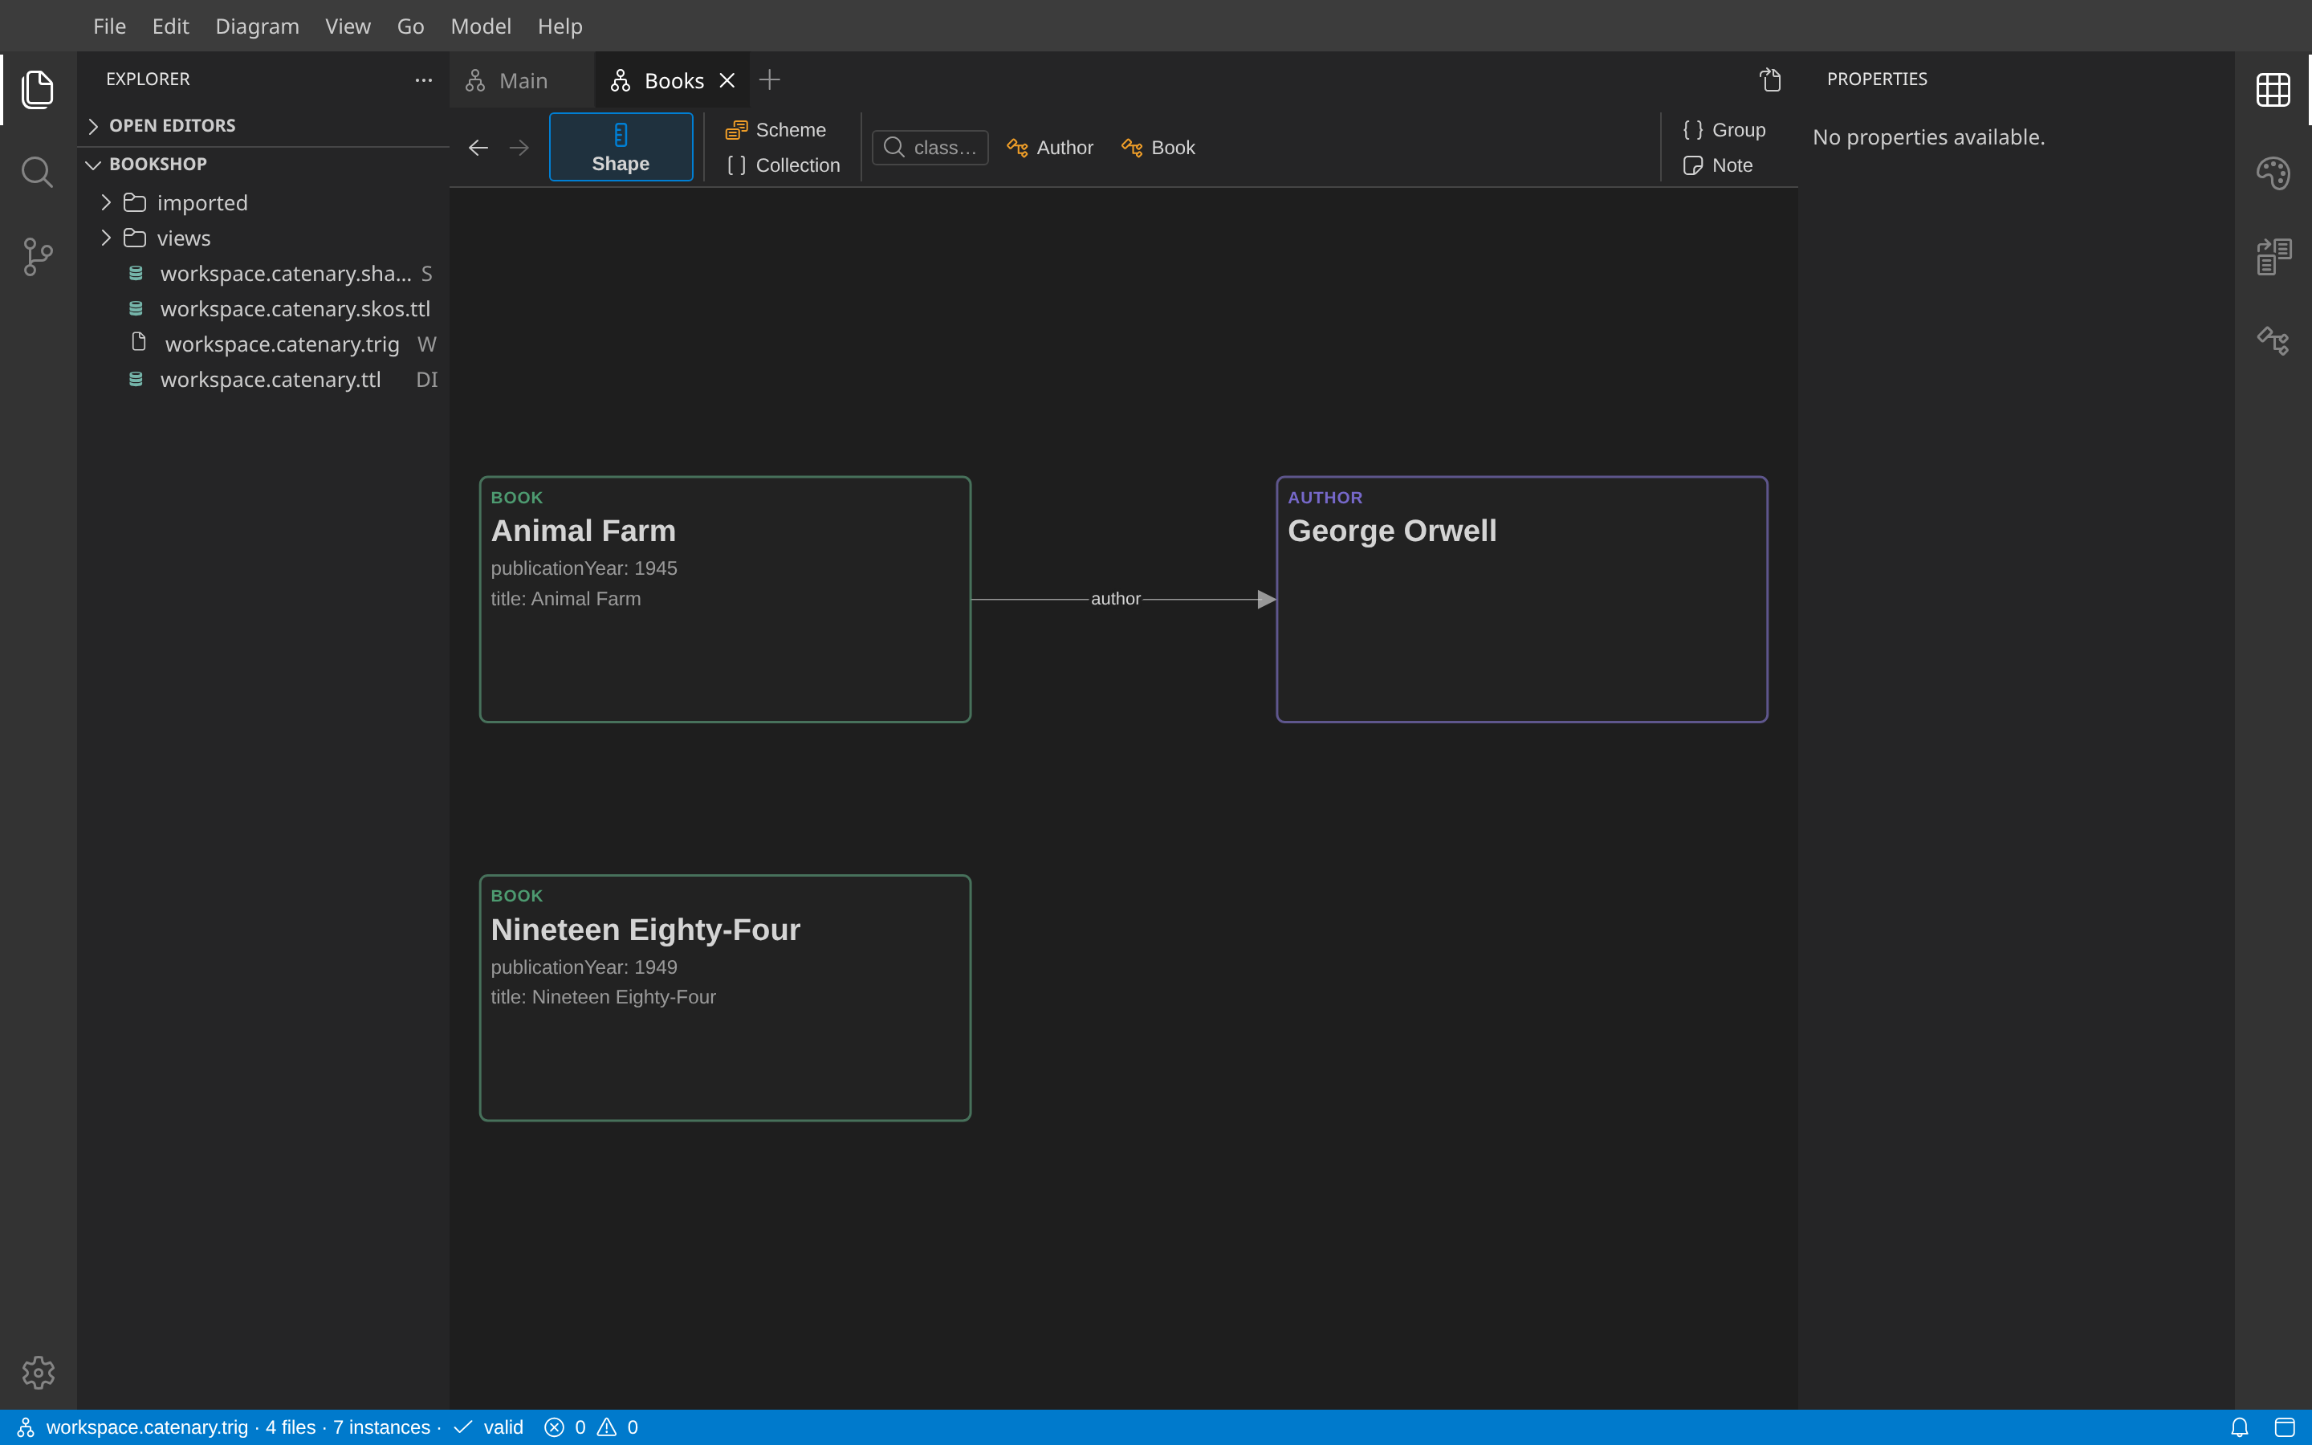
Task: Select the Shape tool button
Action: point(621,147)
